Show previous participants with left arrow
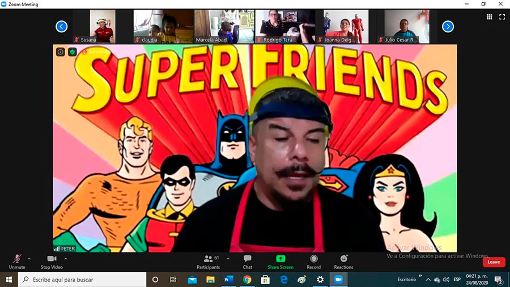This screenshot has height=287, width=510. tap(61, 26)
